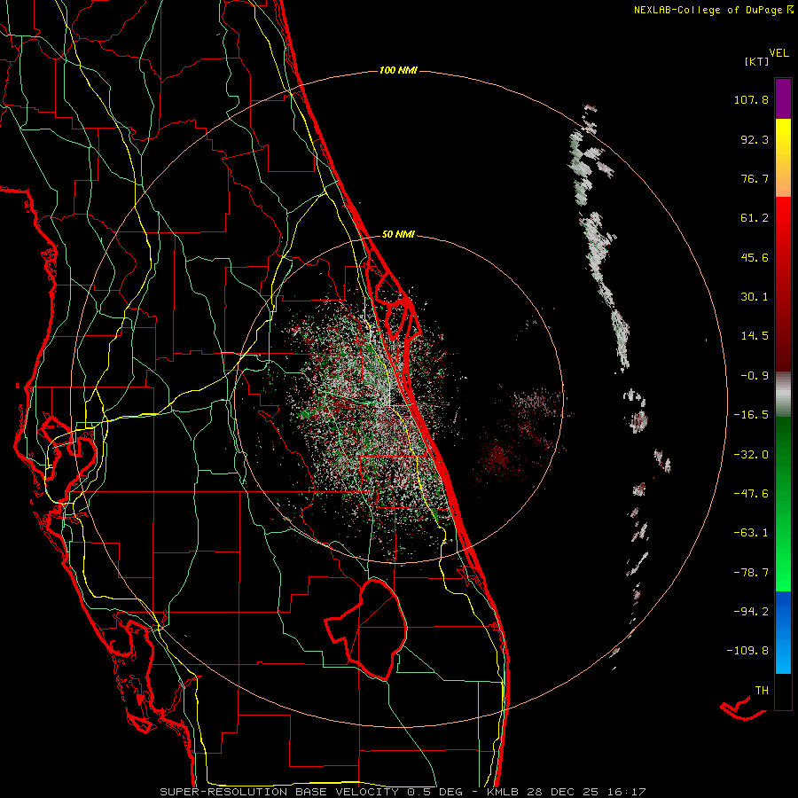Click the TH label under the scale

(762, 691)
